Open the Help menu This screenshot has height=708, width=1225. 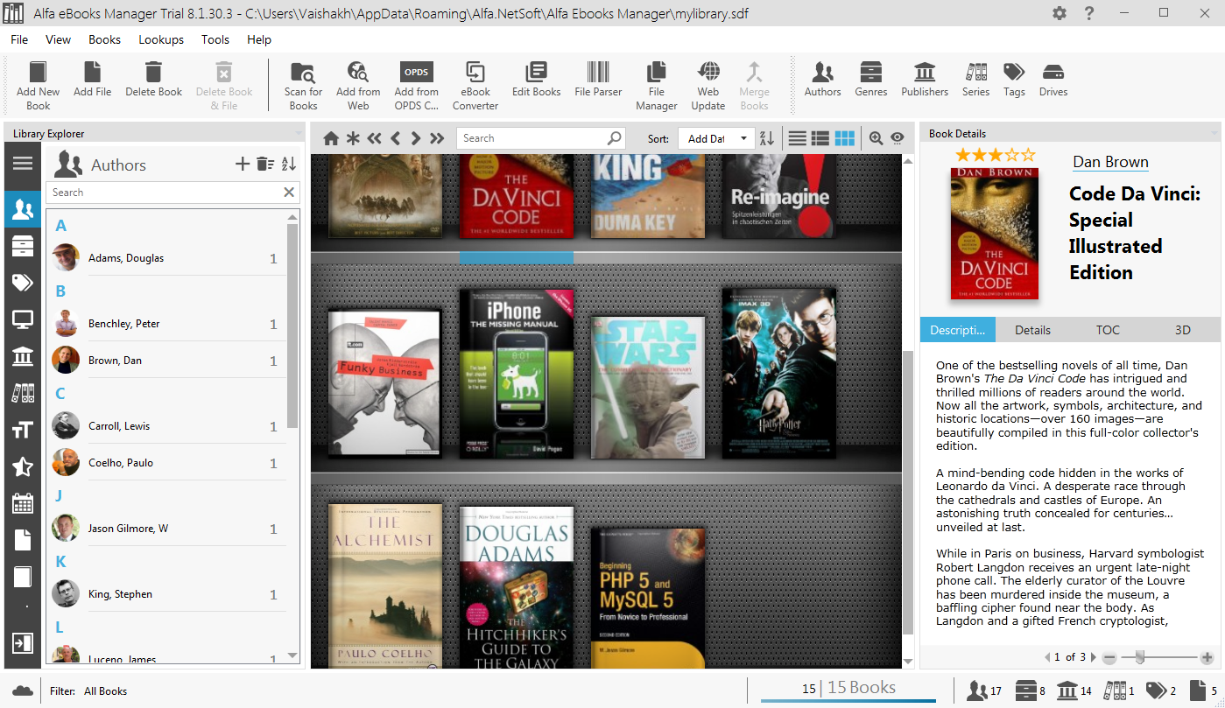point(259,39)
